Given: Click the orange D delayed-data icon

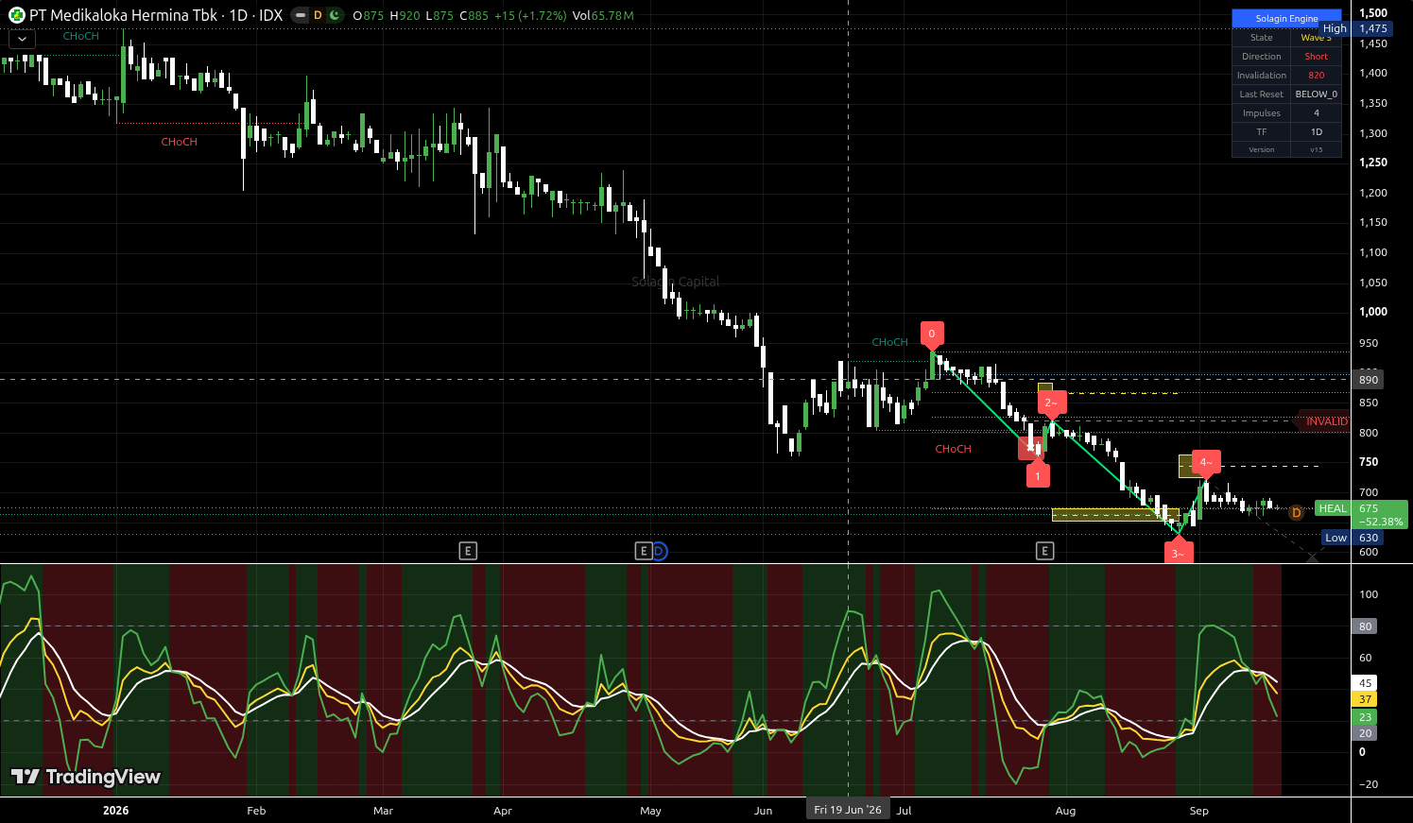Looking at the screenshot, I should click(318, 15).
